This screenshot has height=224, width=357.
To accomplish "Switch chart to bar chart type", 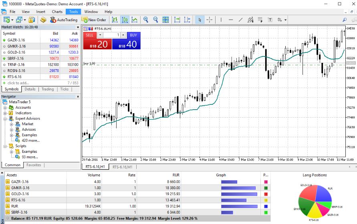I will pos(115,20).
